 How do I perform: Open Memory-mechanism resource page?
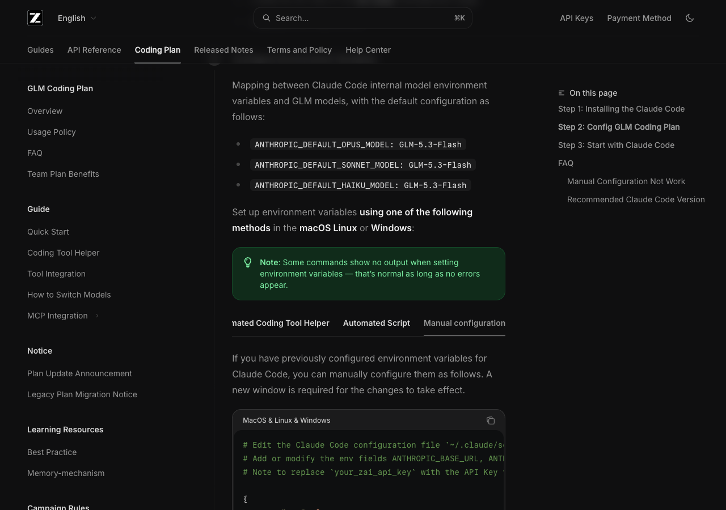[66, 473]
